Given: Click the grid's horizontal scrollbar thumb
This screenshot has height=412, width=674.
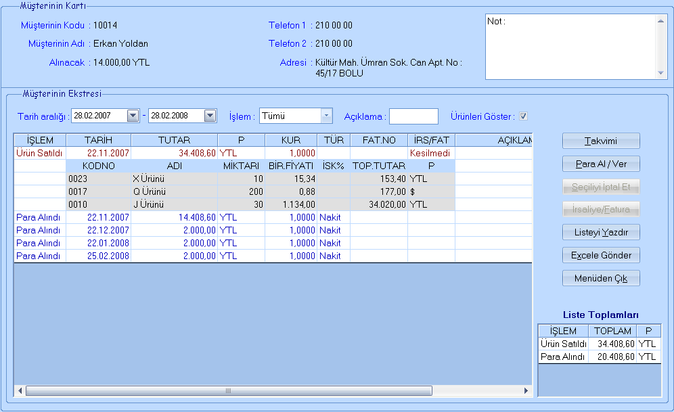Looking at the screenshot, I should coord(229,390).
